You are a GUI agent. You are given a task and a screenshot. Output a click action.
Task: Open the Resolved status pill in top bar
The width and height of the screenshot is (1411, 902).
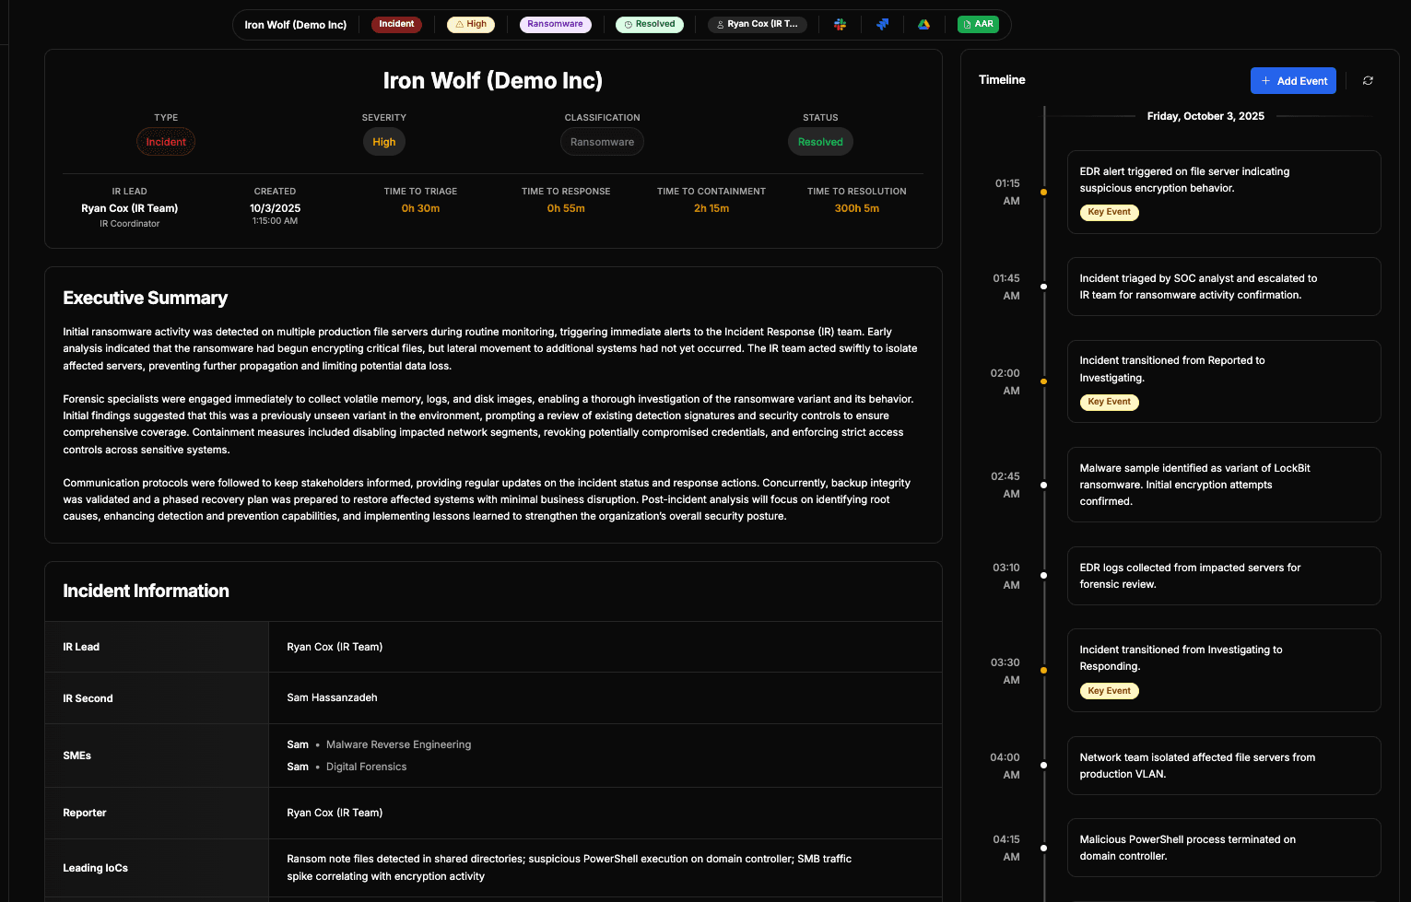click(x=650, y=25)
